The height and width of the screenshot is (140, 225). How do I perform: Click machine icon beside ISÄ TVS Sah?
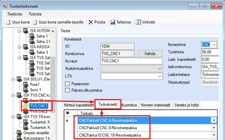pyautogui.click(x=26, y=58)
